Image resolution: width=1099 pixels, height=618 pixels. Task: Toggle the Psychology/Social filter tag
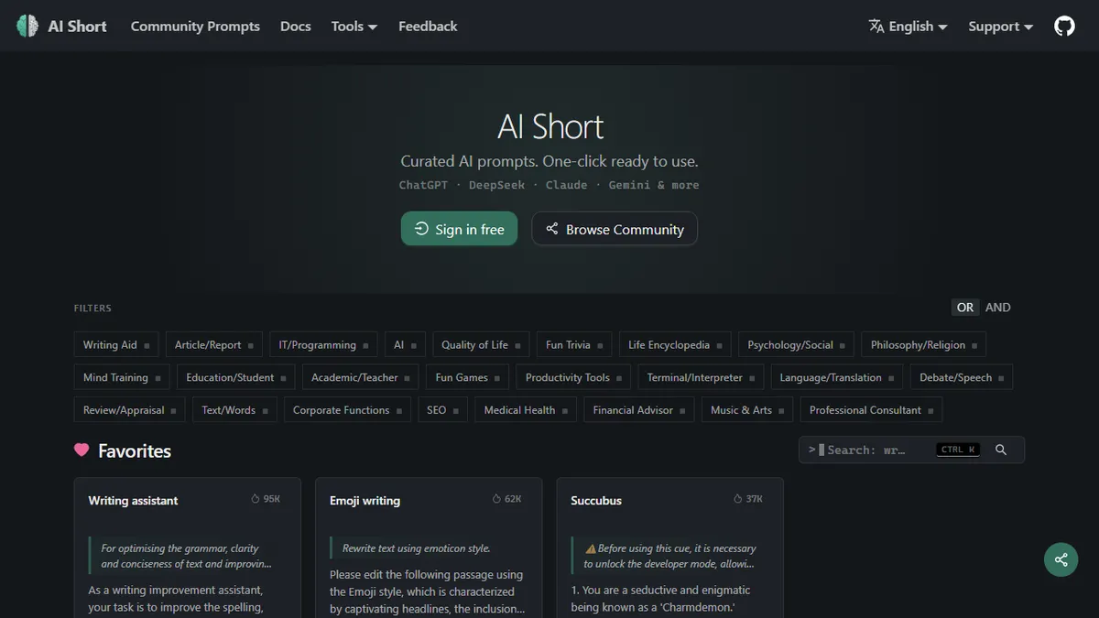(x=797, y=345)
